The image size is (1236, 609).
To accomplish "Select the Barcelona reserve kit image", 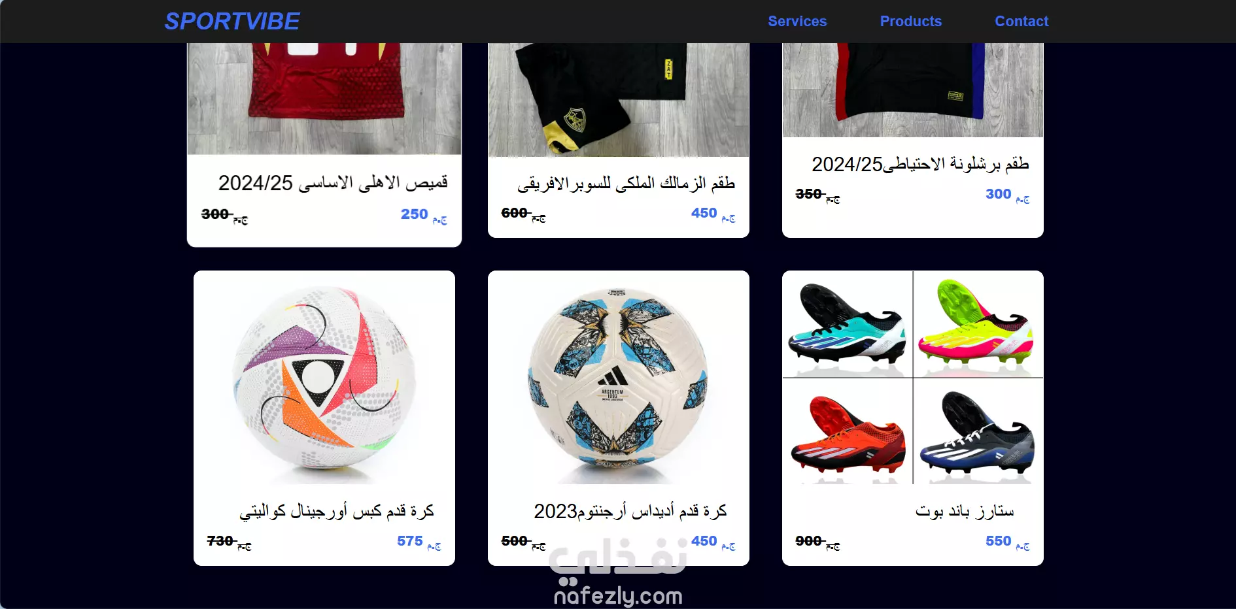I will coord(913,90).
